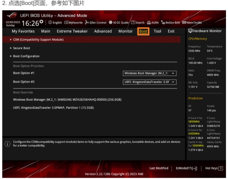Open the Boot Option #2 dropdown
This screenshot has width=228, height=179.
[149, 82]
